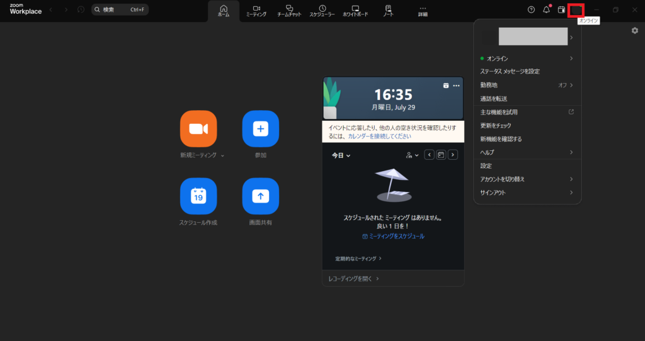
Task: Click the orange New Meeting camera icon
Action: click(x=198, y=128)
